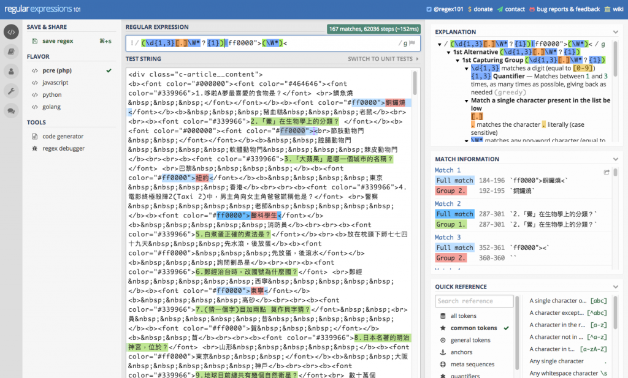Click the regular expression input field
628x378 pixels.
coord(273,43)
